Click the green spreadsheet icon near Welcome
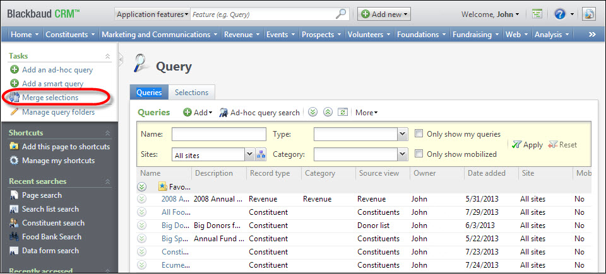606x274 pixels. pos(537,14)
